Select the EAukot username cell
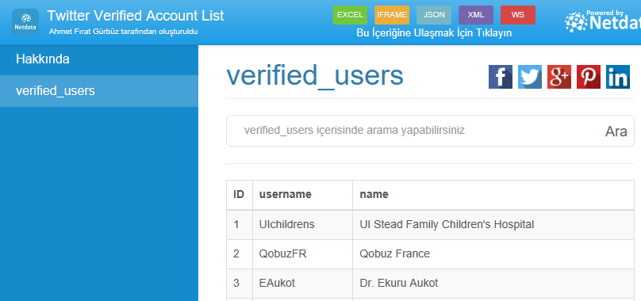 click(302, 284)
